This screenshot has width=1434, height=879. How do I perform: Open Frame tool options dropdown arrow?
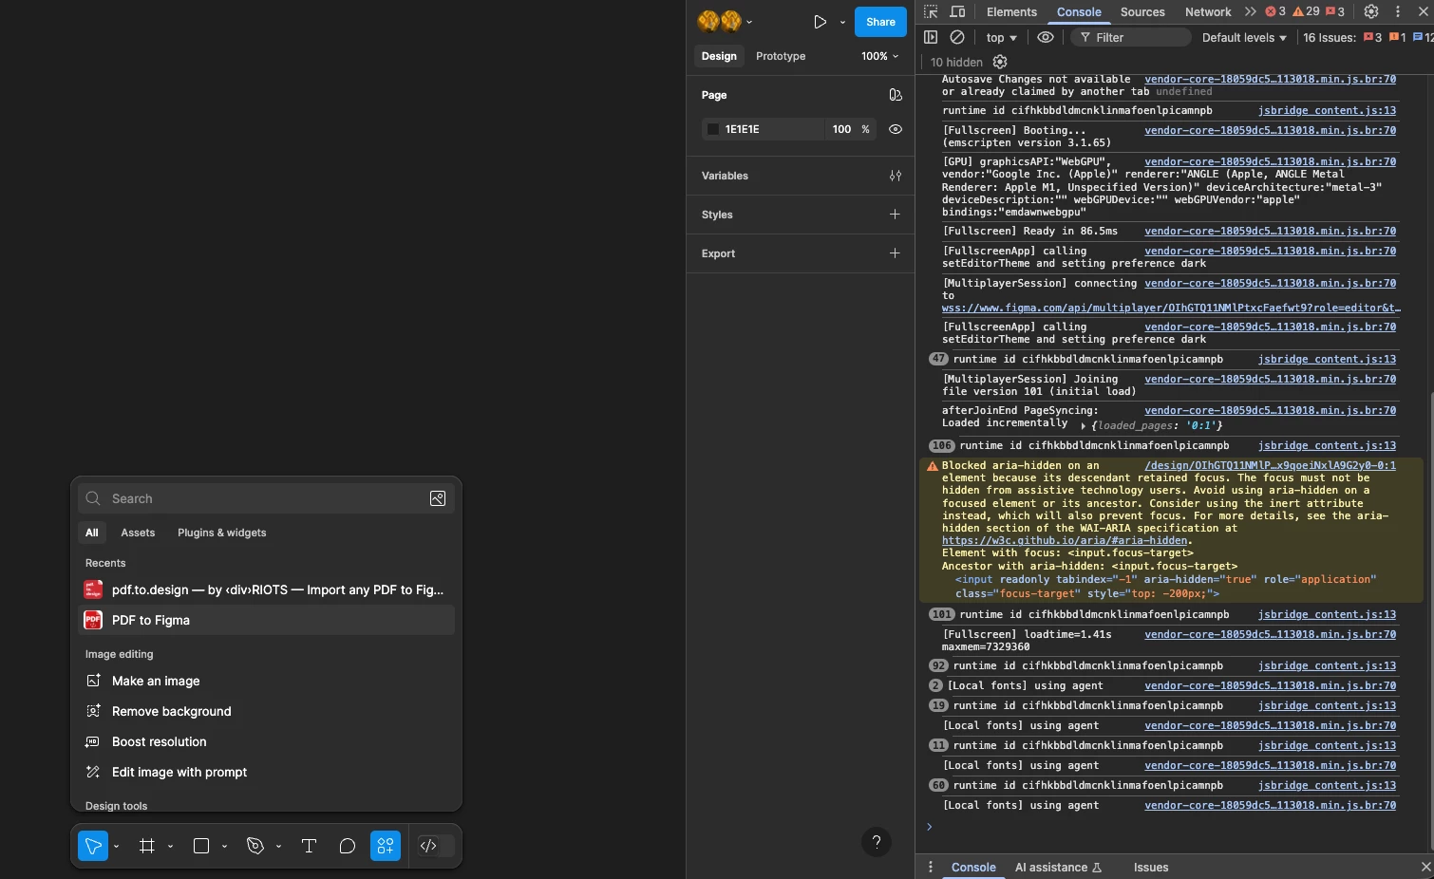[170, 846]
